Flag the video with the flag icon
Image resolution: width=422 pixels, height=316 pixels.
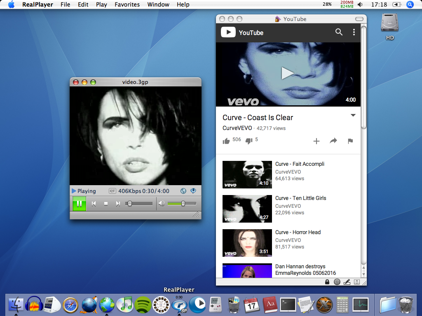pos(350,141)
